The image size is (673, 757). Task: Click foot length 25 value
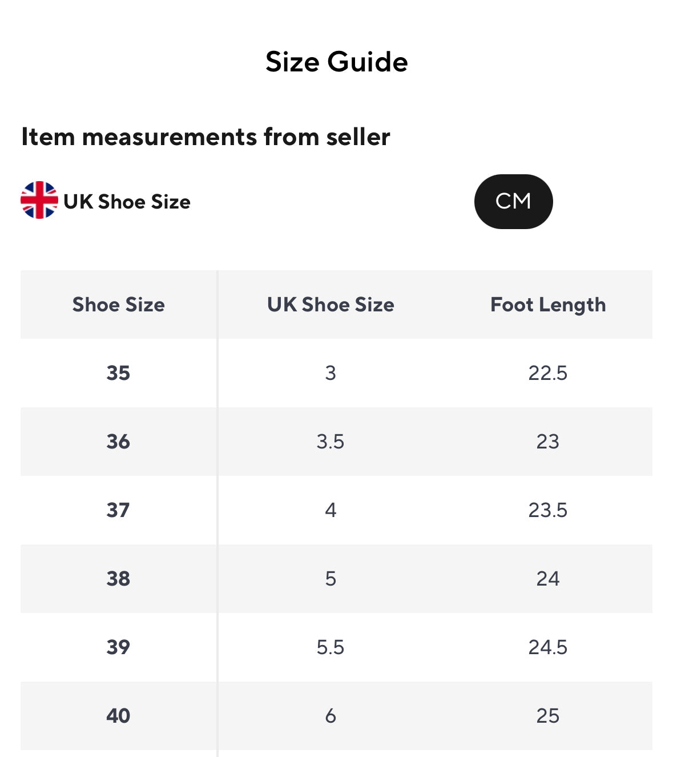[x=548, y=716]
